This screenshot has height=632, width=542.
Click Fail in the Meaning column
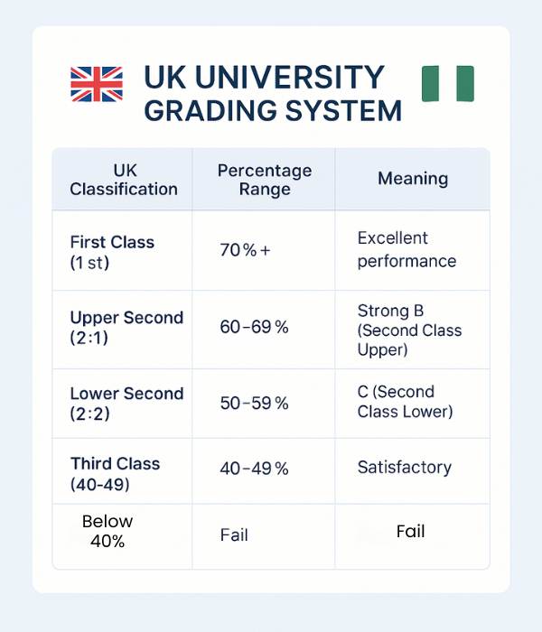tap(410, 532)
